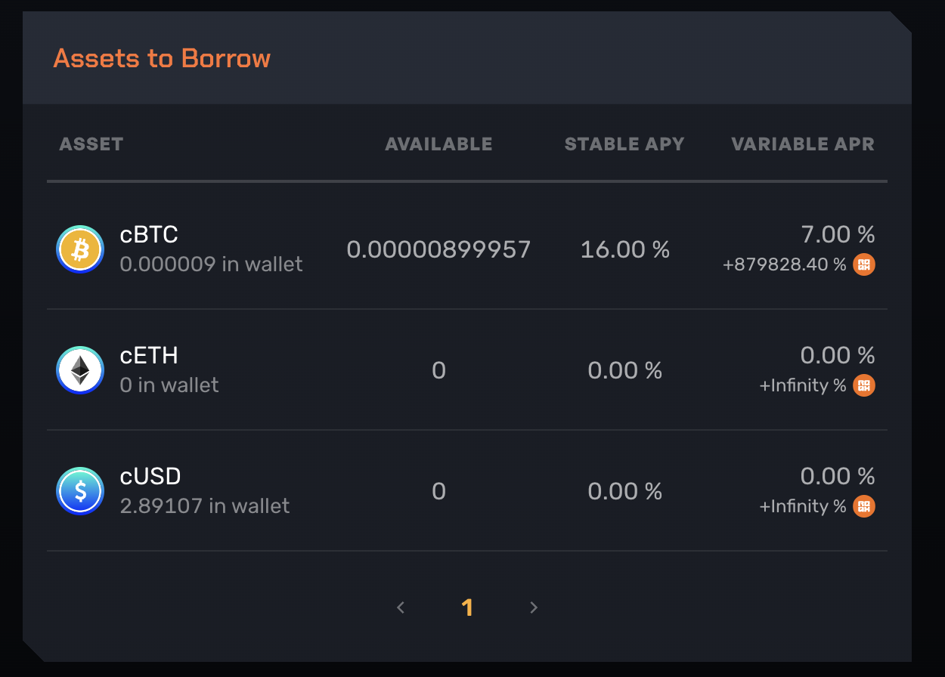
Task: Sort by the VARIABLE APR column header
Action: pos(803,144)
